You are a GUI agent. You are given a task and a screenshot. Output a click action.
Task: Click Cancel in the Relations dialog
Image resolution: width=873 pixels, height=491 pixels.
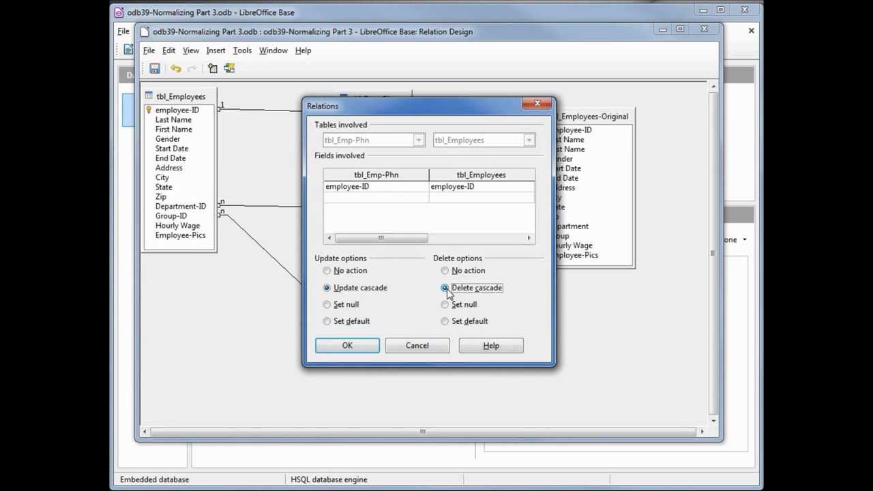point(417,346)
